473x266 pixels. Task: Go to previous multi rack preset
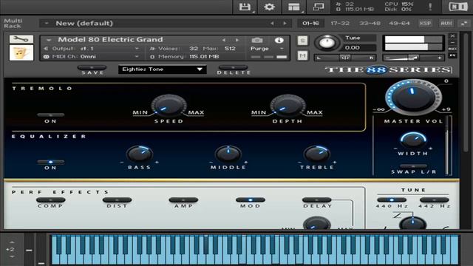tap(272, 23)
